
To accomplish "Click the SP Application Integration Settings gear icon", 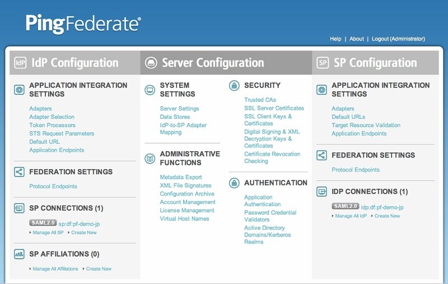I will [321, 90].
